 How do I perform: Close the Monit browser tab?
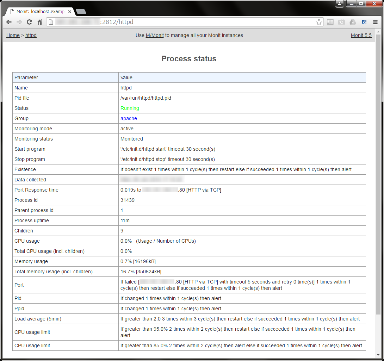70,12
